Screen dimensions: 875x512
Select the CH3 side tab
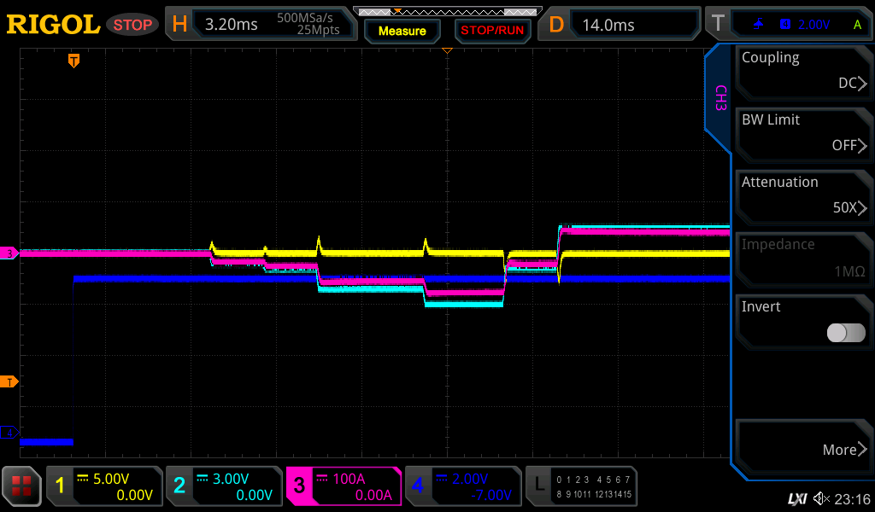[719, 98]
